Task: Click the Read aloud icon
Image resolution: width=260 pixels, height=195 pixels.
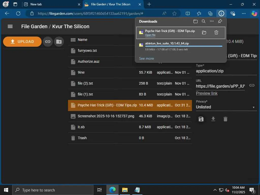Action: point(164,13)
